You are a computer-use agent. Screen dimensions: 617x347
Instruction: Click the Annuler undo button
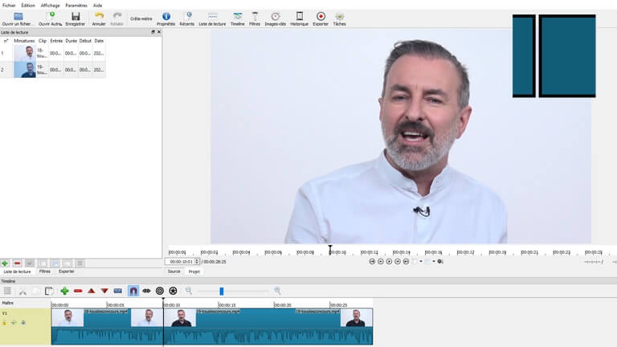tap(99, 17)
